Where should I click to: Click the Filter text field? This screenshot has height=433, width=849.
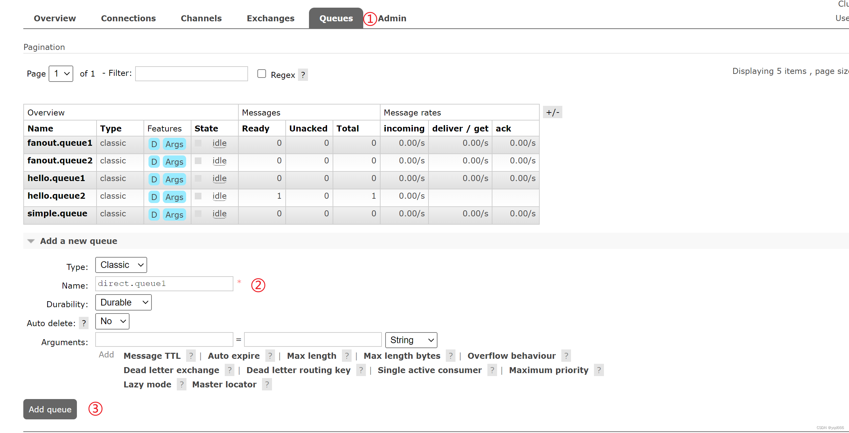pos(191,74)
